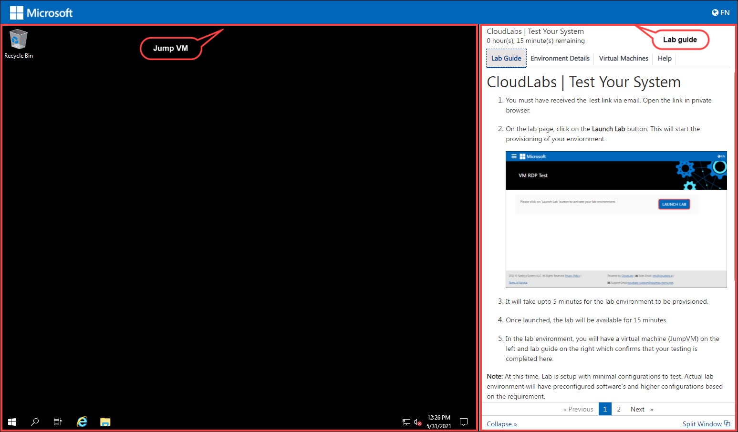Open the Help tab
The image size is (738, 432).
665,58
